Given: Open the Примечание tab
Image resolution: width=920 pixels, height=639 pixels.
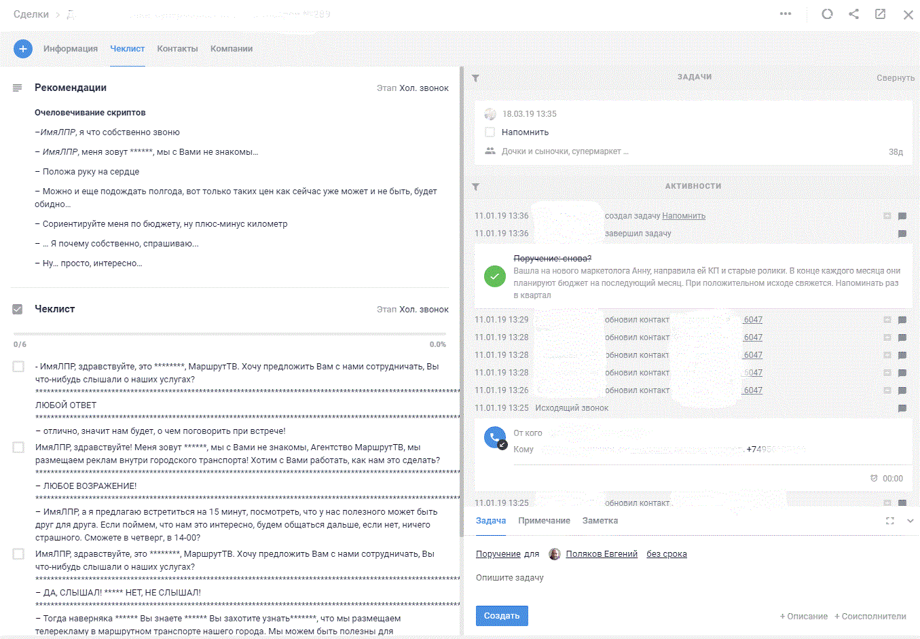Looking at the screenshot, I should pos(544,521).
